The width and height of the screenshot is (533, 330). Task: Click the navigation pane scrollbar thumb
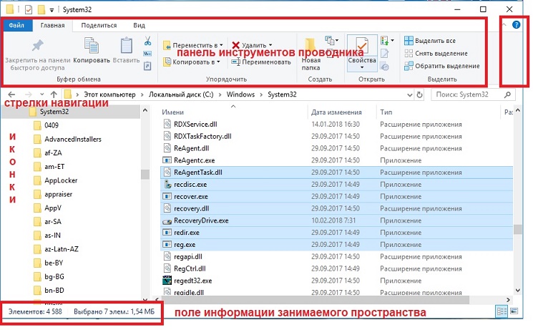(145, 174)
